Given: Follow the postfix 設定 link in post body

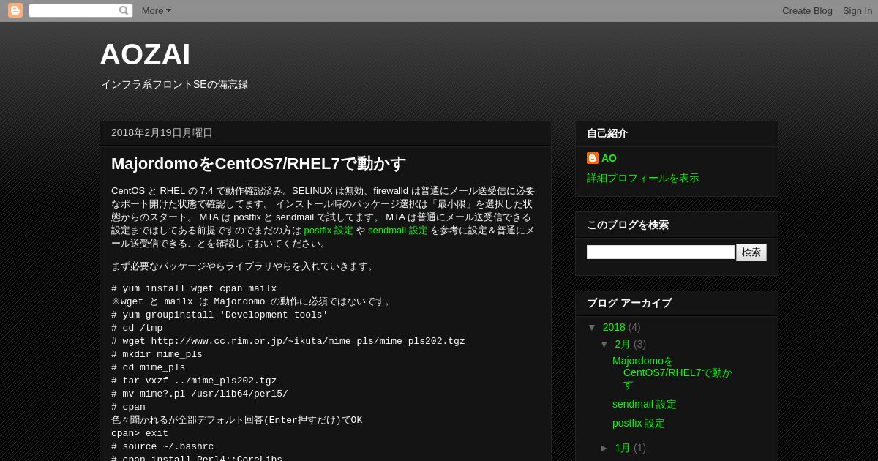Looking at the screenshot, I should (x=329, y=230).
